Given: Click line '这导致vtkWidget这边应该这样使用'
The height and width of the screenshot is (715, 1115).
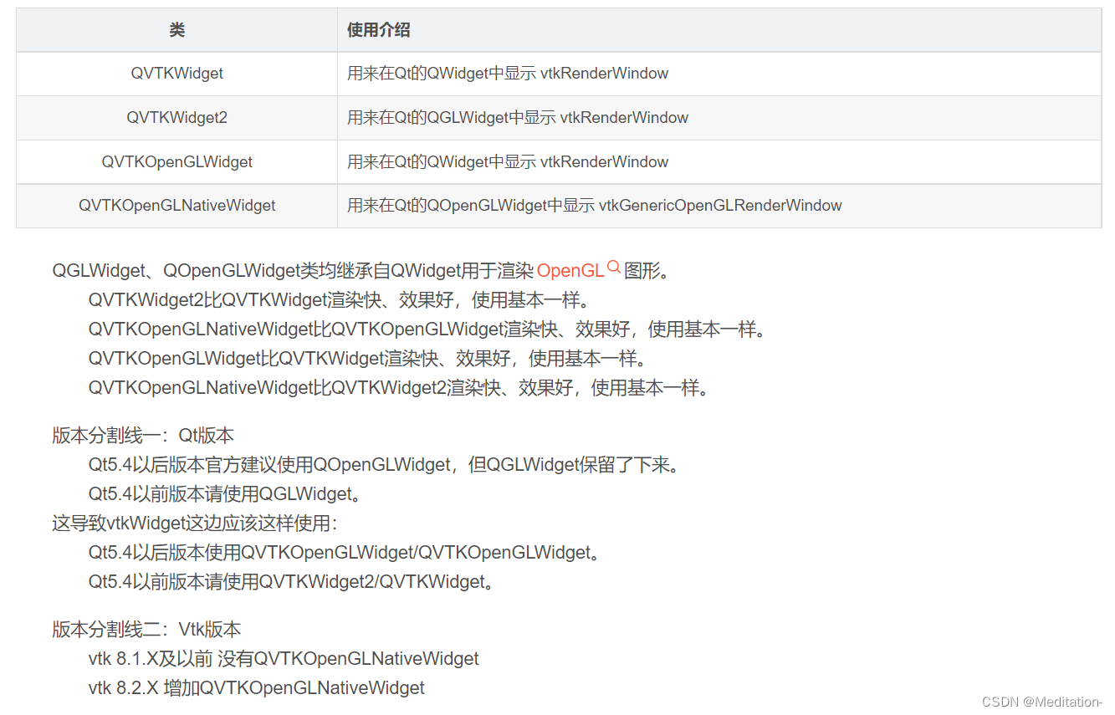Looking at the screenshot, I should click(195, 523).
